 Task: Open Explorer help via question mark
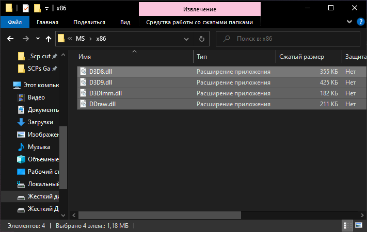(x=360, y=22)
